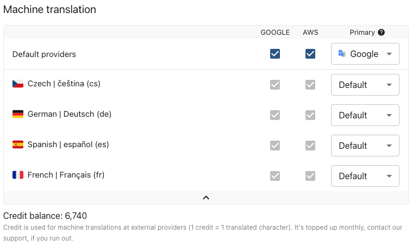The height and width of the screenshot is (246, 412).
Task: Toggle AWS checkbox for French
Action: [x=310, y=176]
